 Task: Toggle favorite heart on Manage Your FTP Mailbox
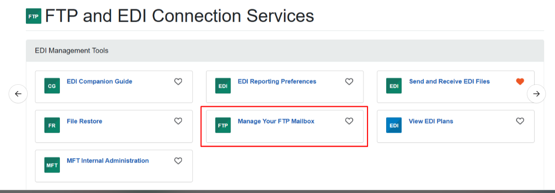click(x=349, y=121)
